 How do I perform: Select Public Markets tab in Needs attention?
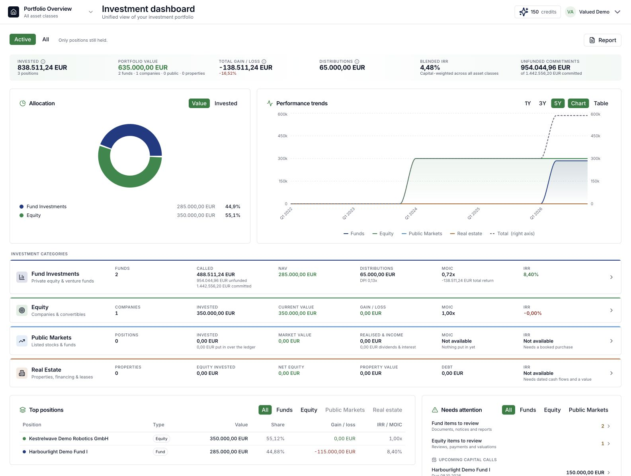(x=588, y=410)
